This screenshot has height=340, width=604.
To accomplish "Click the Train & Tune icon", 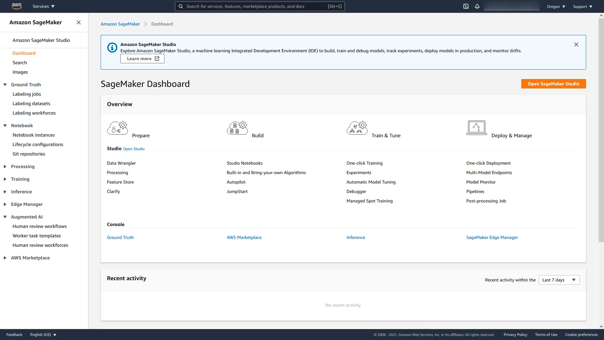I will click(x=357, y=128).
